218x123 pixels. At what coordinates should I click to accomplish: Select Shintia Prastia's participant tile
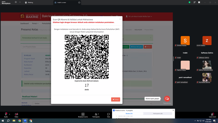[185, 41]
